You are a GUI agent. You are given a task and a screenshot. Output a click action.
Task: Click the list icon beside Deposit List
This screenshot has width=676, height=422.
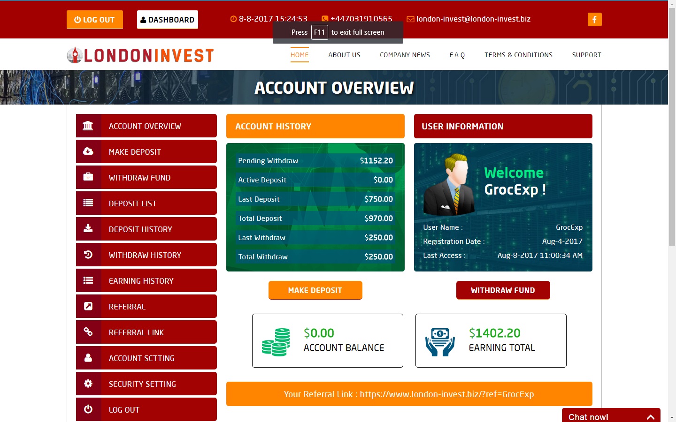pos(88,203)
